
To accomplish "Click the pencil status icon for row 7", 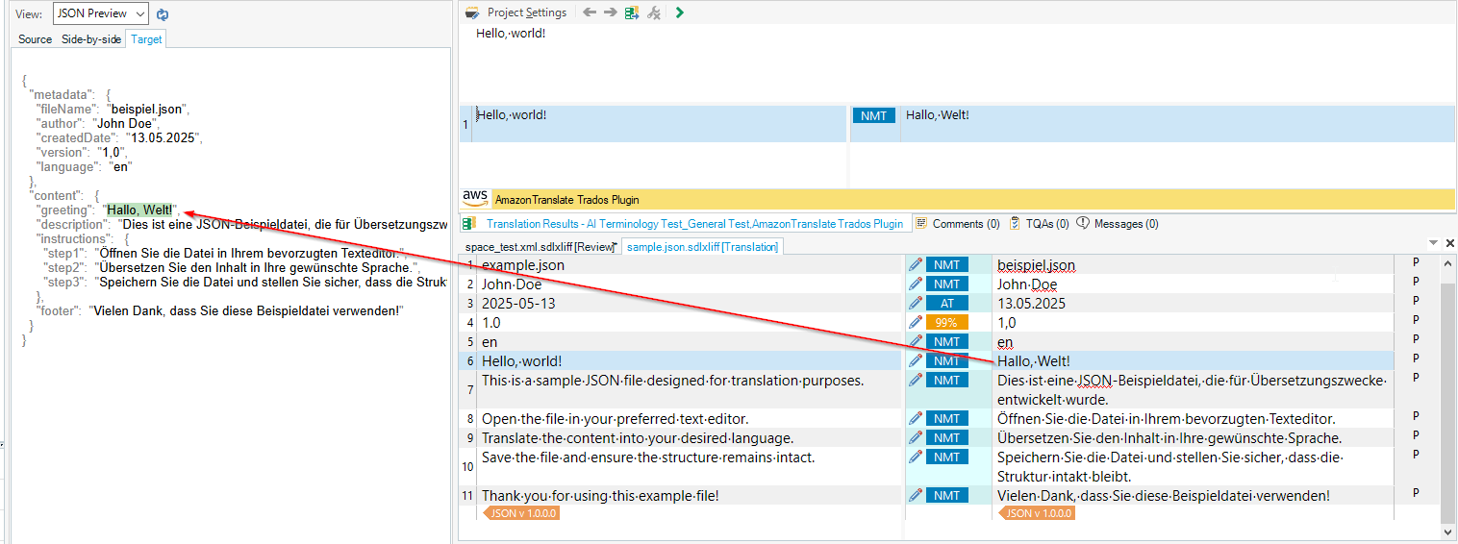I will (x=916, y=380).
